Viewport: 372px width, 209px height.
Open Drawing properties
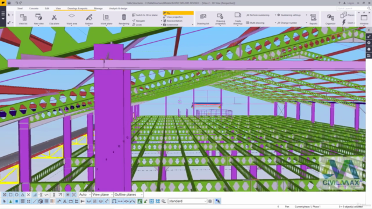click(220, 19)
